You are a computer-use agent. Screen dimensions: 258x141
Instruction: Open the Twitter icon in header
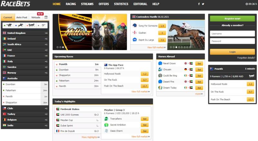pyautogui.click(x=203, y=4)
